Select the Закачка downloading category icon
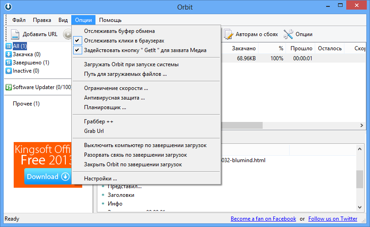 (x=9, y=54)
